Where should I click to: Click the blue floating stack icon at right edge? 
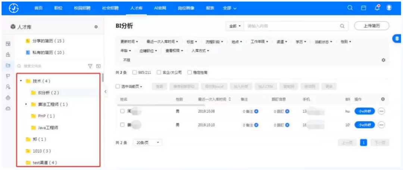[397, 38]
